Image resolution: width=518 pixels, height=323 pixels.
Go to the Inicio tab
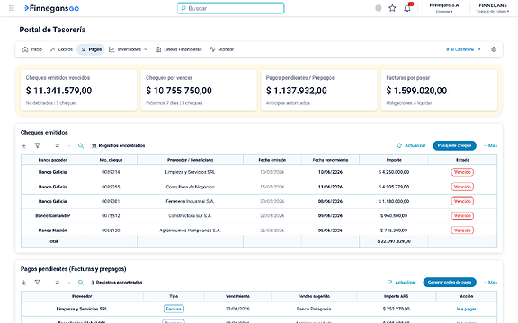coord(32,49)
